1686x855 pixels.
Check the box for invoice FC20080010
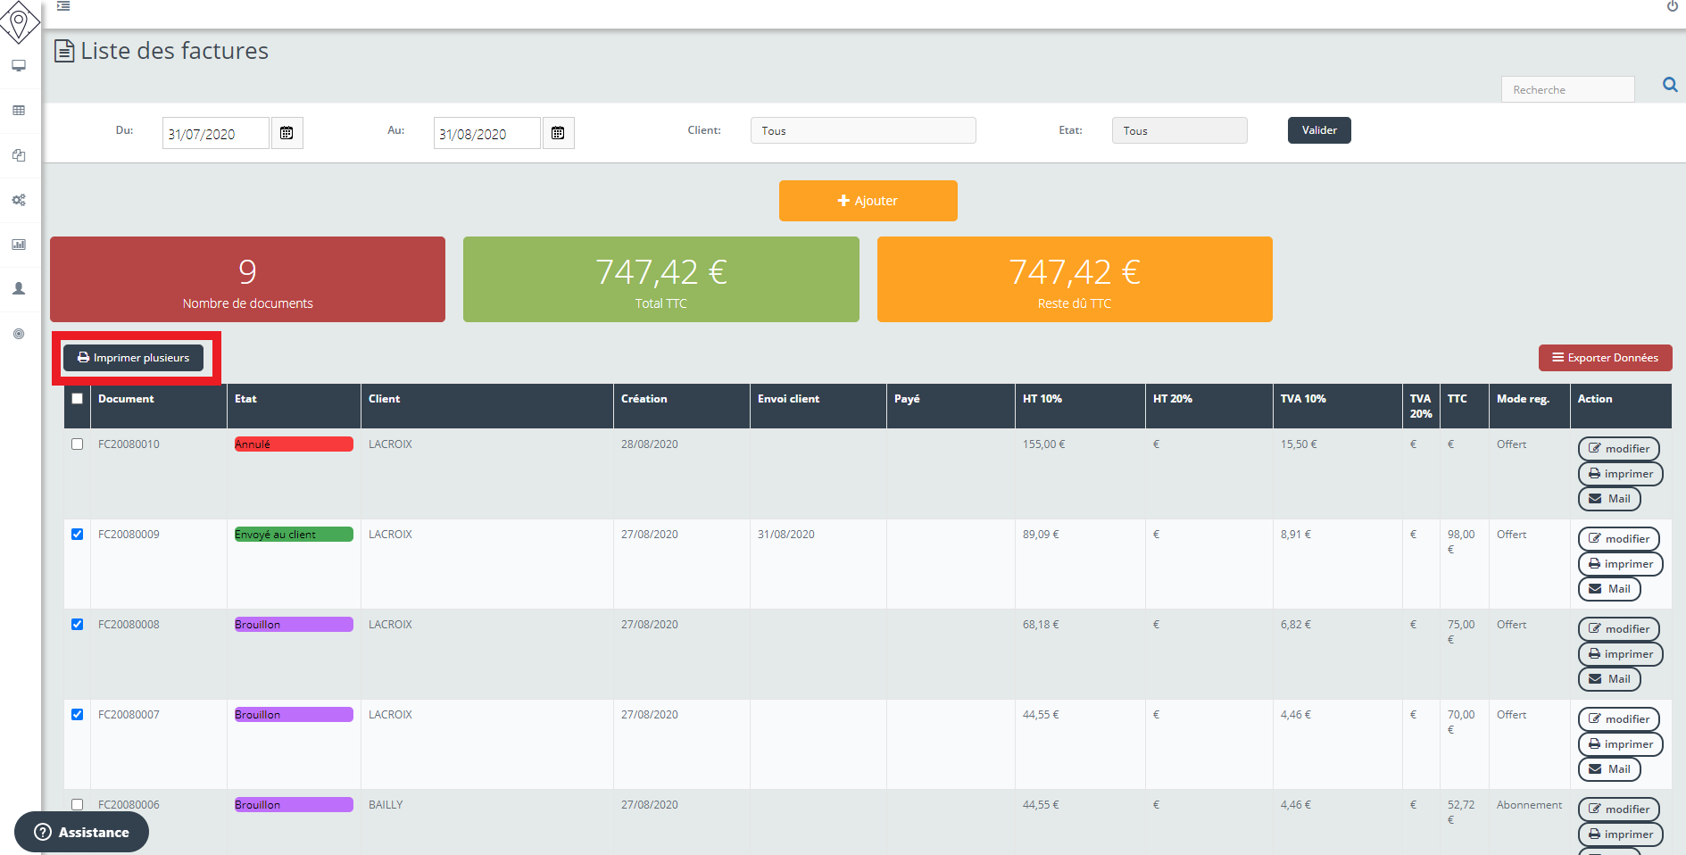[x=78, y=444]
